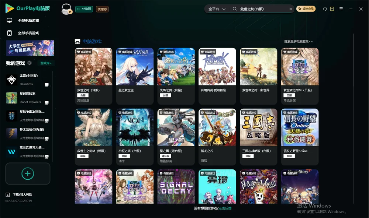Click the 电脑游戏 section monitor icon

[x=77, y=41]
